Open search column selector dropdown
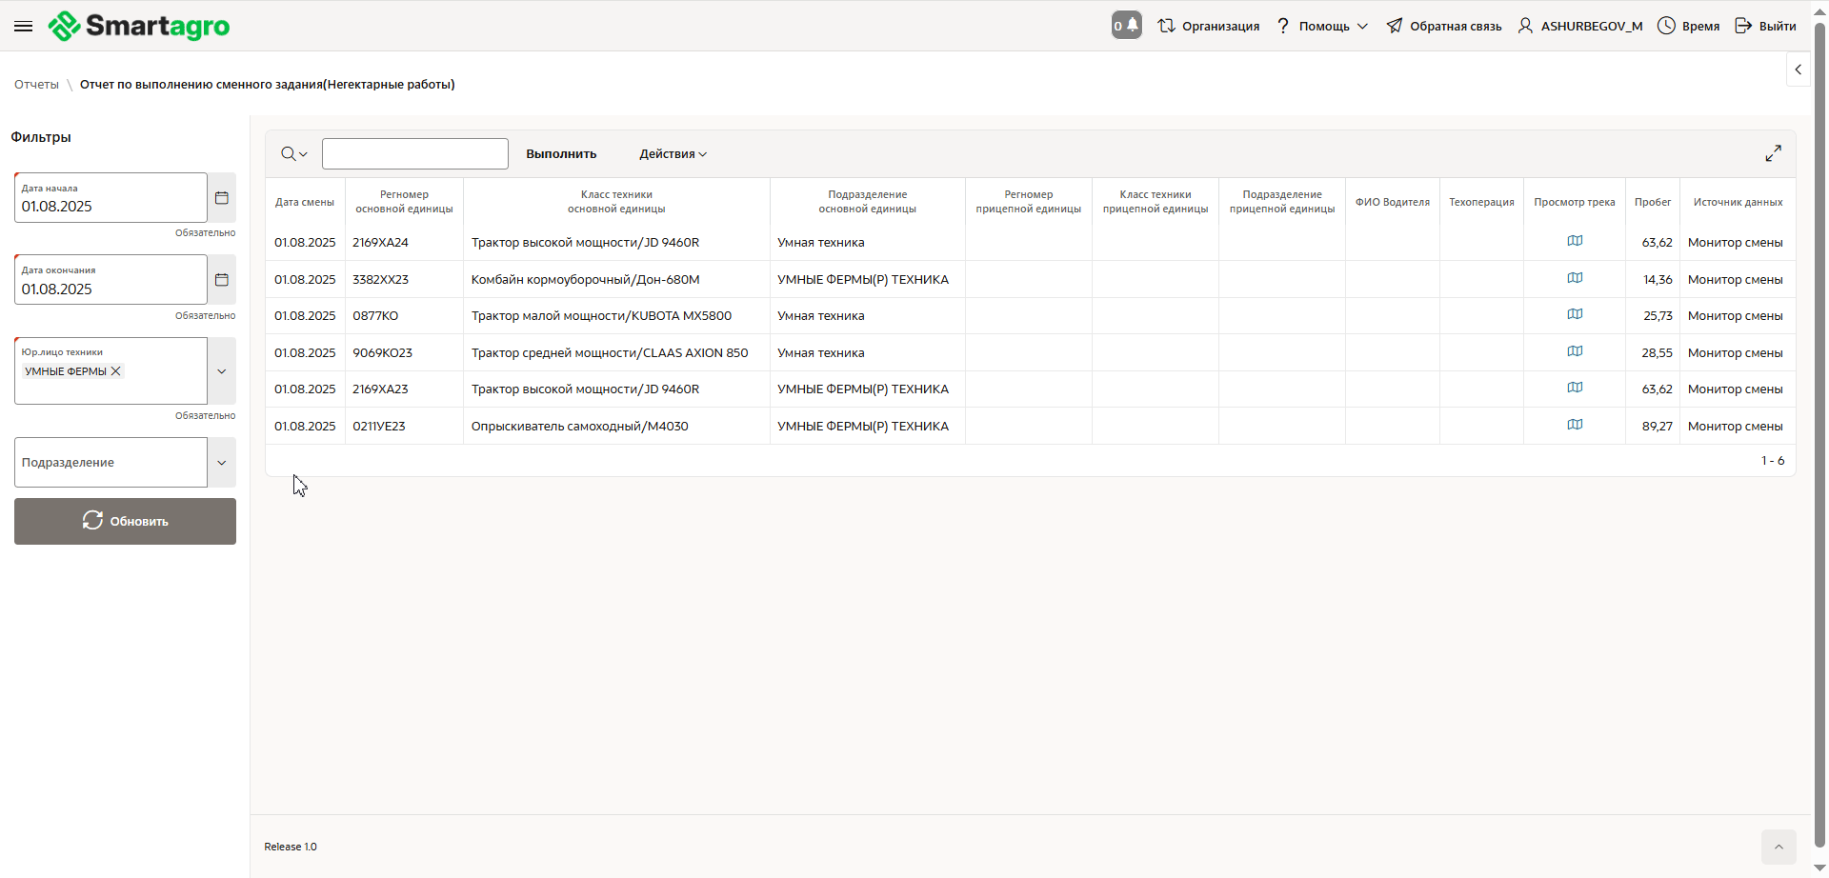Screen dimensions: 1829x878 coord(293,154)
